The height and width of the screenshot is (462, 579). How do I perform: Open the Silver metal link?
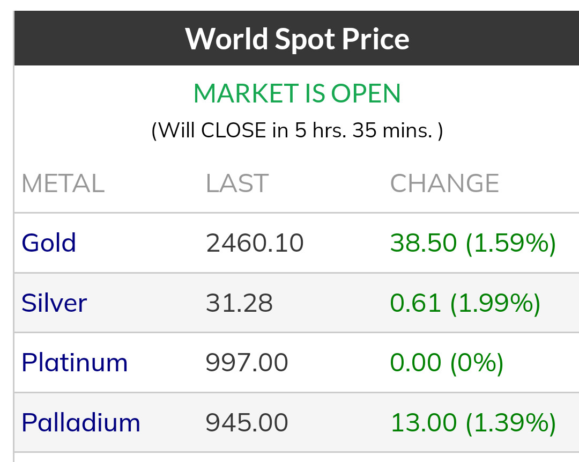point(54,303)
